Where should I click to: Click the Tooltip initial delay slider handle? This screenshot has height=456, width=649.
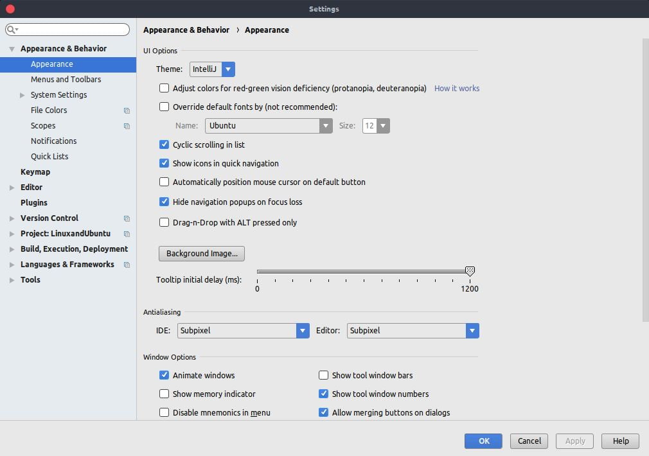click(470, 272)
